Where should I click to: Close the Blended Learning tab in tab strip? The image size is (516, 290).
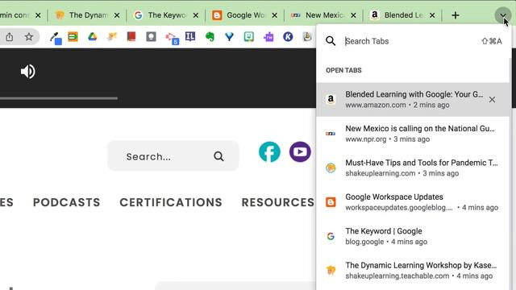(x=432, y=15)
